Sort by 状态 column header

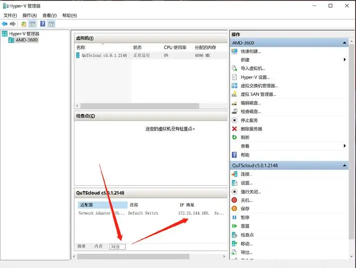click(138, 47)
